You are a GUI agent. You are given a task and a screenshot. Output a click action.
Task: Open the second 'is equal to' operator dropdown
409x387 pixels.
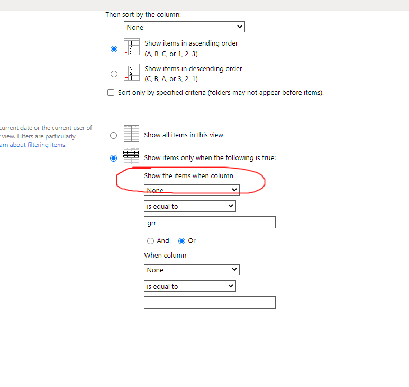[x=190, y=286]
